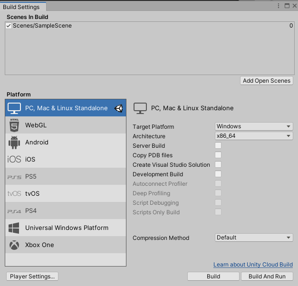The height and width of the screenshot is (286, 298).
Task: Click the Compression Method label
Action: tap(161, 238)
